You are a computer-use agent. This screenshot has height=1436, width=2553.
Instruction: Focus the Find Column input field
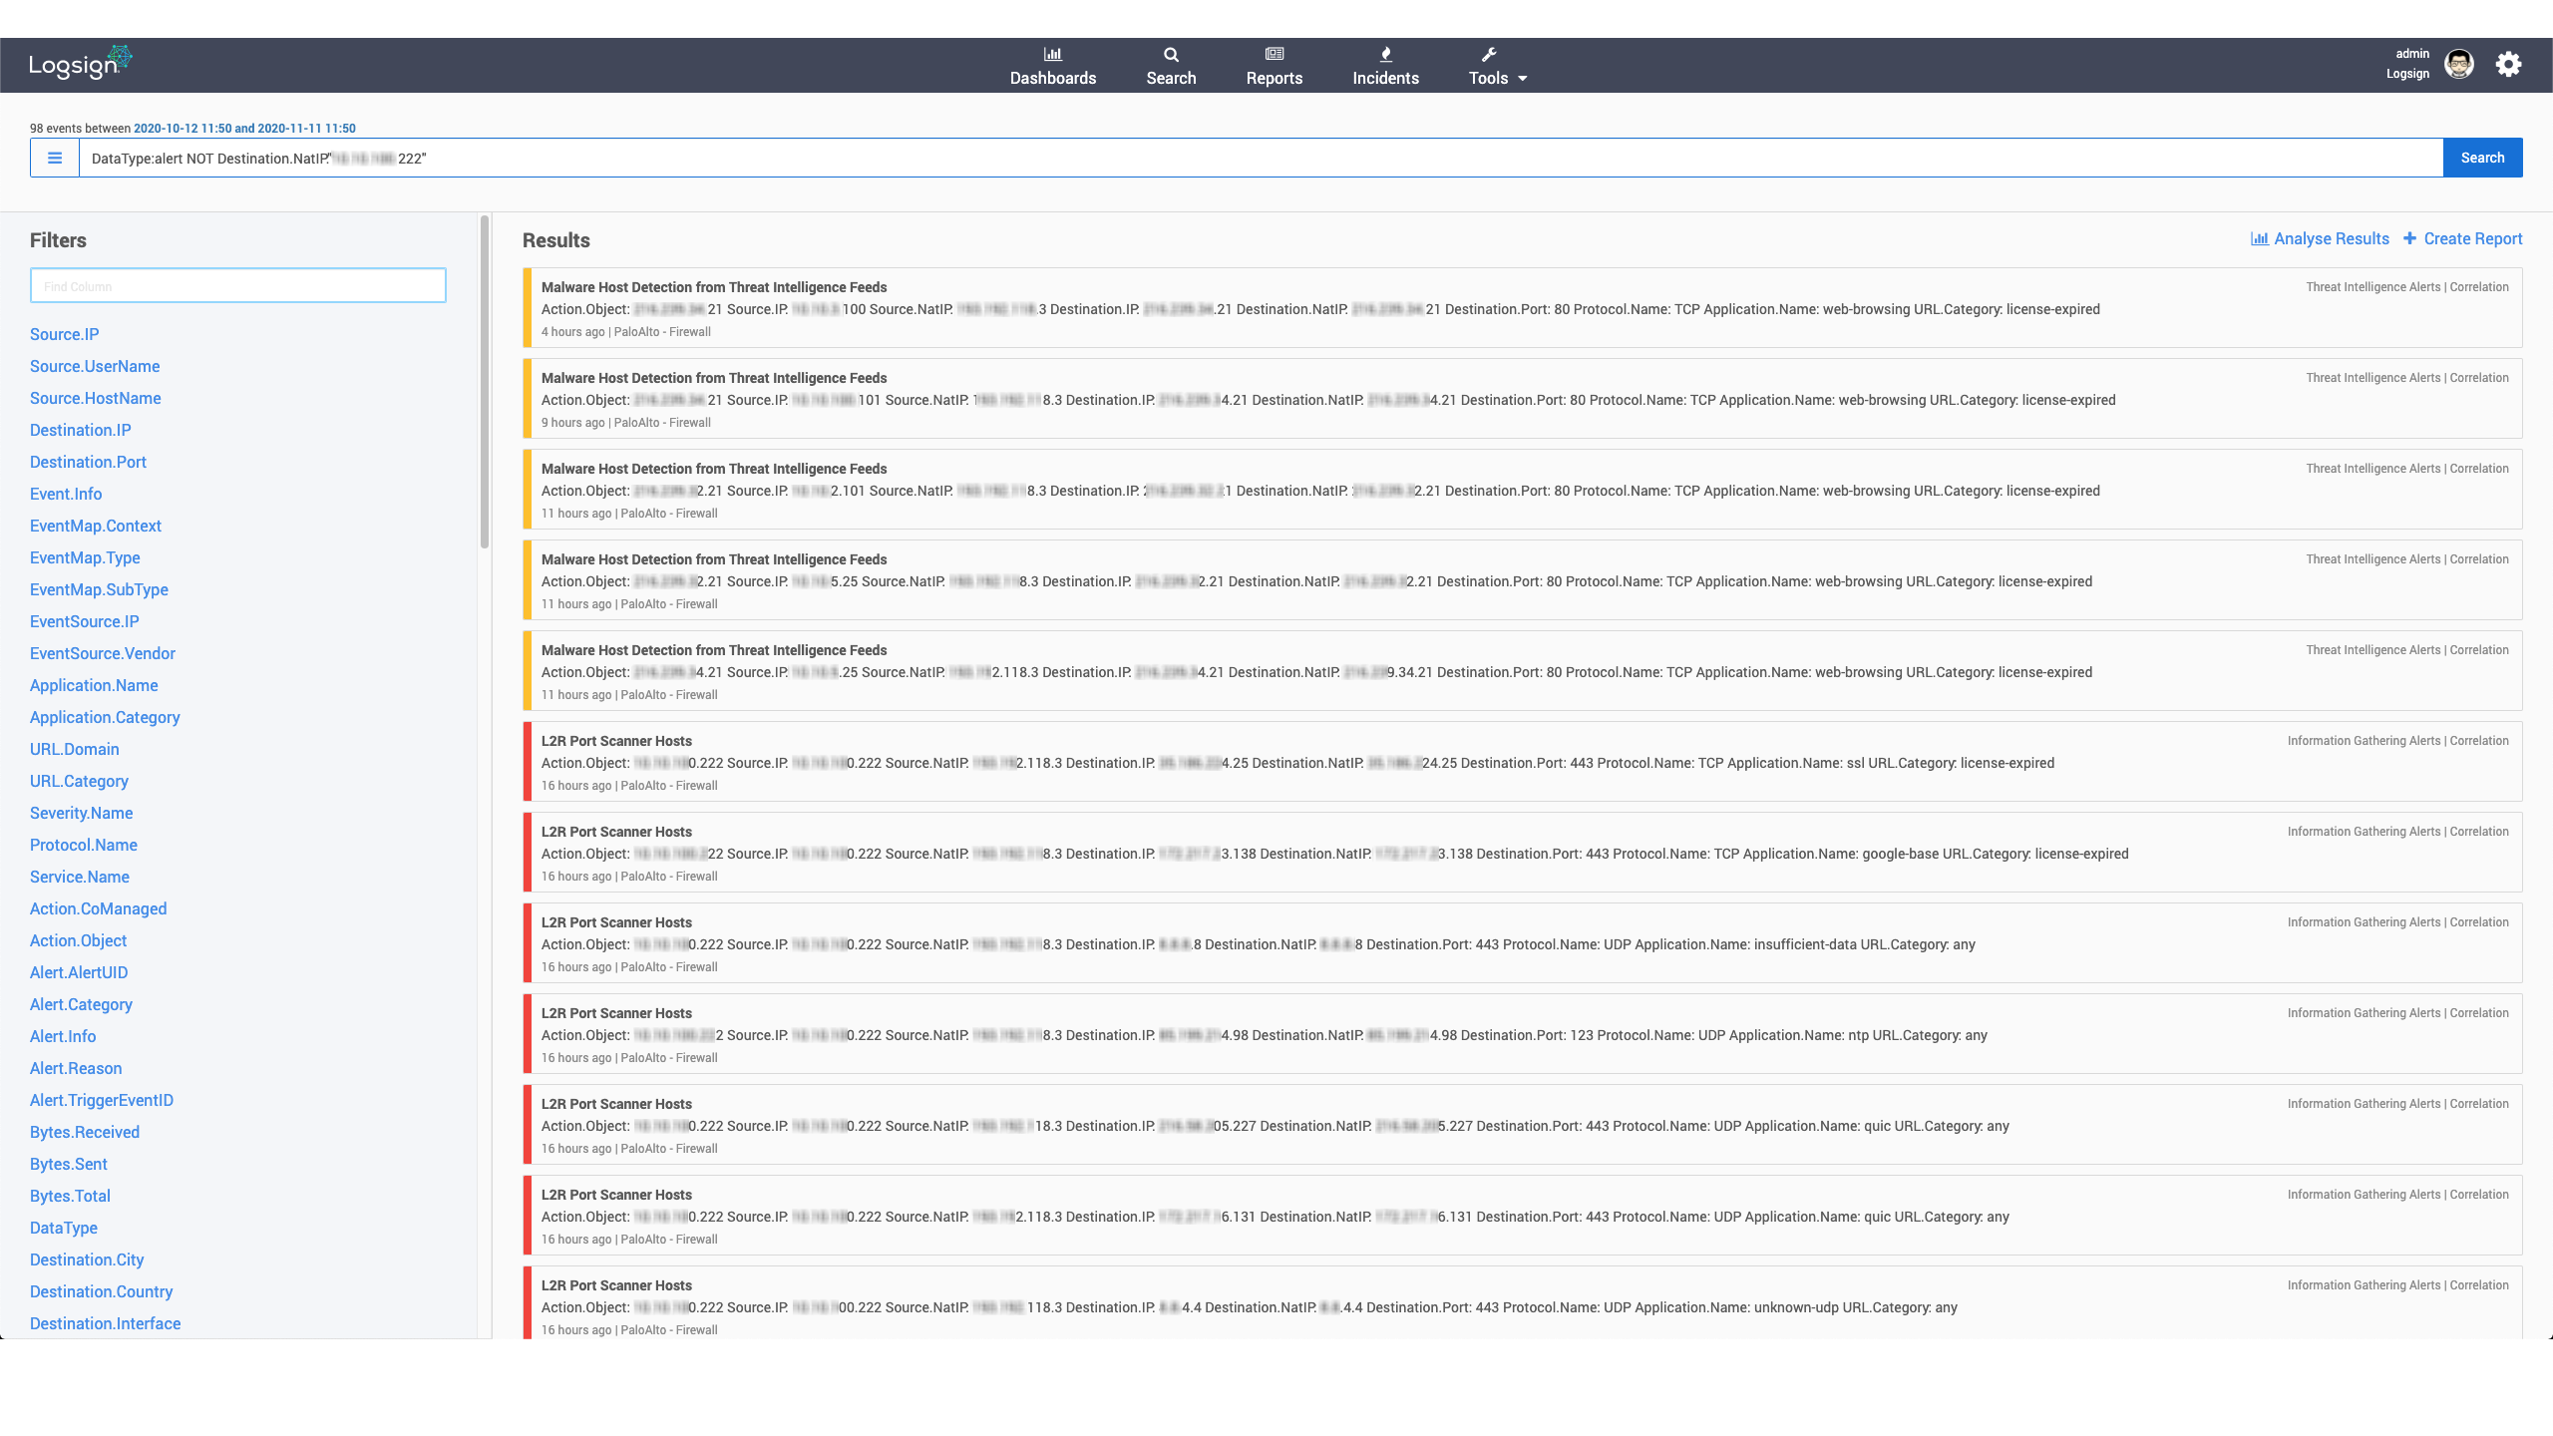pos(237,286)
